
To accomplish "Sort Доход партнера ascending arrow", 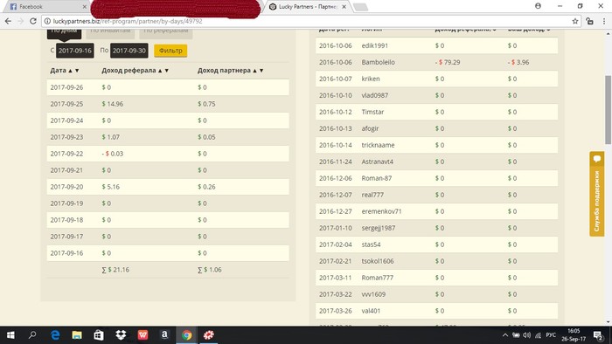I will (x=255, y=71).
